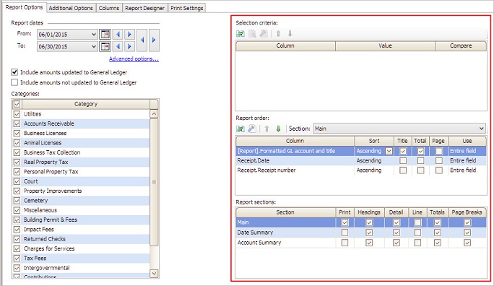Viewport: 494px width, 286px height.
Task: Toggle the select-all Category header checkbox
Action: click(x=17, y=104)
